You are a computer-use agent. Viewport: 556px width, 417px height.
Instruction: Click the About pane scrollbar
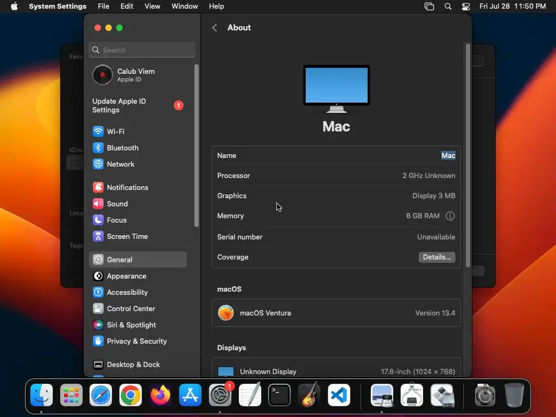click(x=467, y=156)
